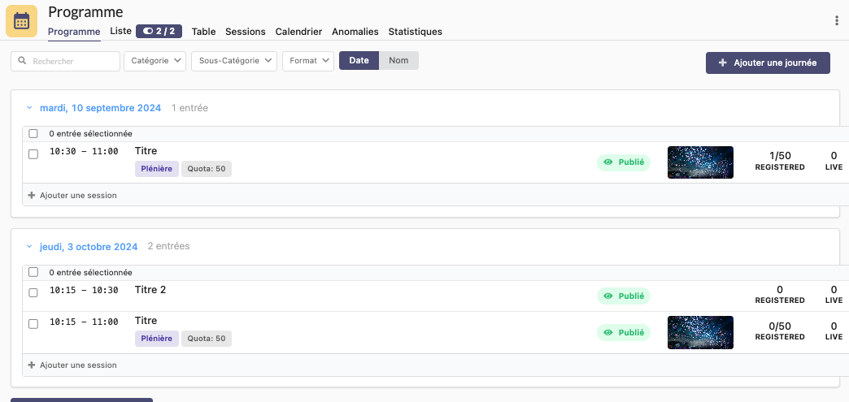The width and height of the screenshot is (849, 402).
Task: Tick the Titre 2 session checkbox
Action: (x=33, y=292)
